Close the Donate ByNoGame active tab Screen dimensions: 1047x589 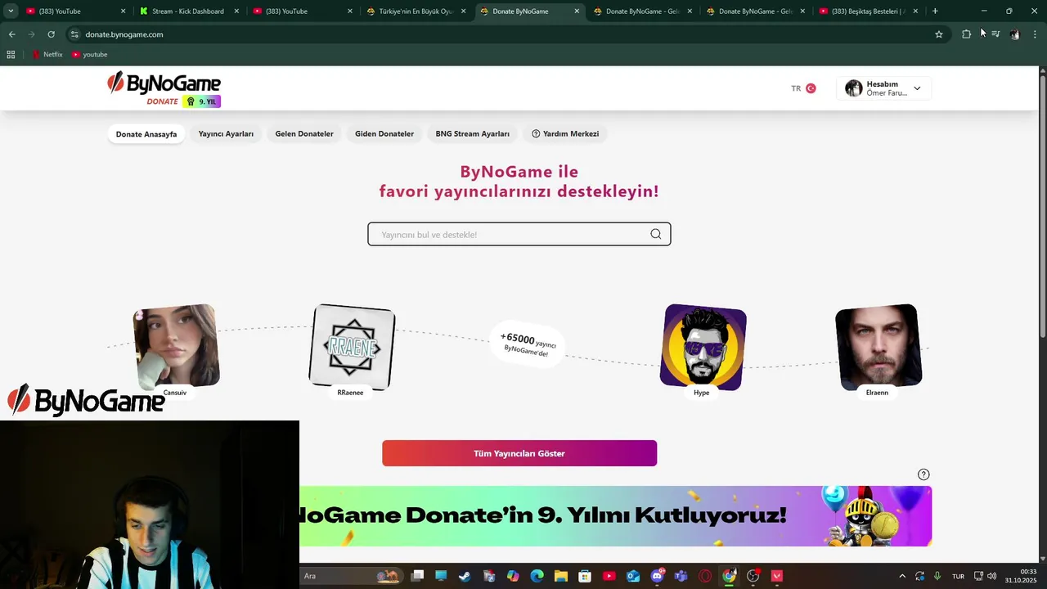pos(577,11)
